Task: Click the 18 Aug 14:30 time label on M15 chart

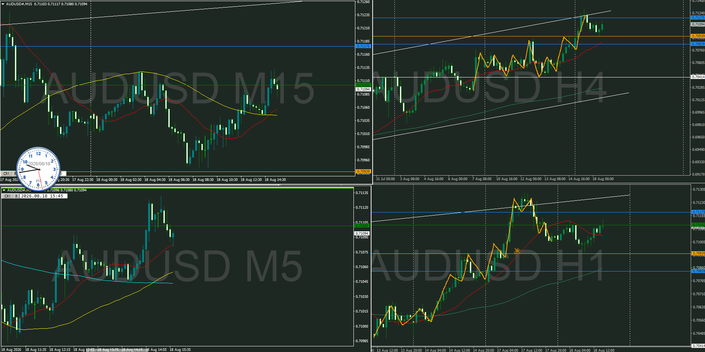Action: [275, 180]
